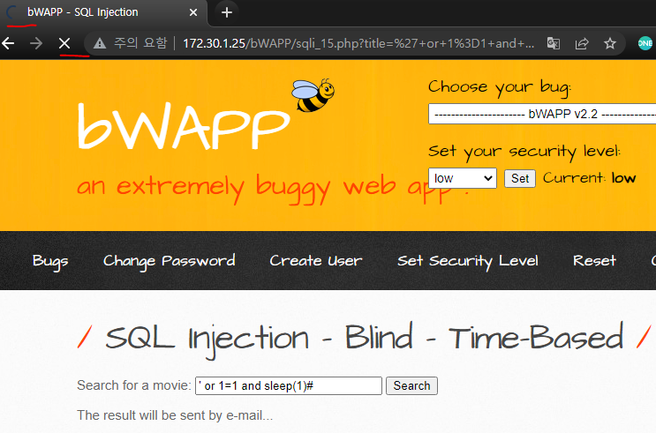Close the bWAPP - SQL Injection tab
Image resolution: width=656 pixels, height=433 pixels.
tap(192, 12)
